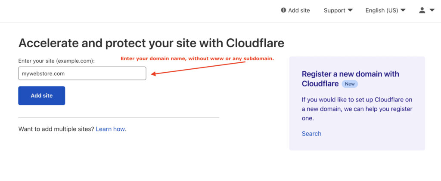The image size is (441, 181).
Task: Click the plus icon beside Add site
Action: coord(283,10)
